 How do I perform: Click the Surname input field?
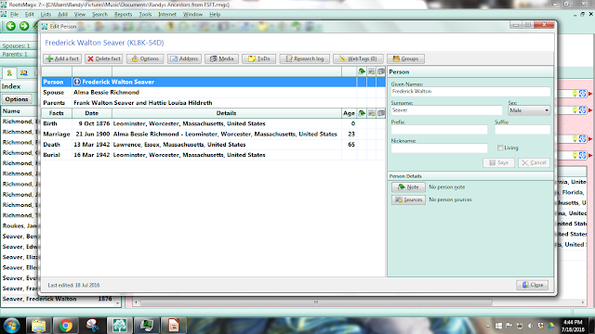(446, 110)
